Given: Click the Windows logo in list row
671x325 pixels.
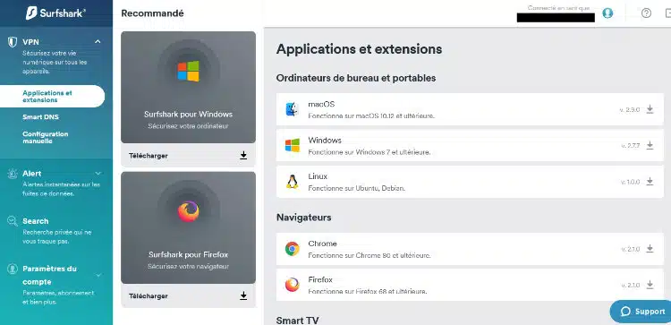Looking at the screenshot, I should [293, 146].
